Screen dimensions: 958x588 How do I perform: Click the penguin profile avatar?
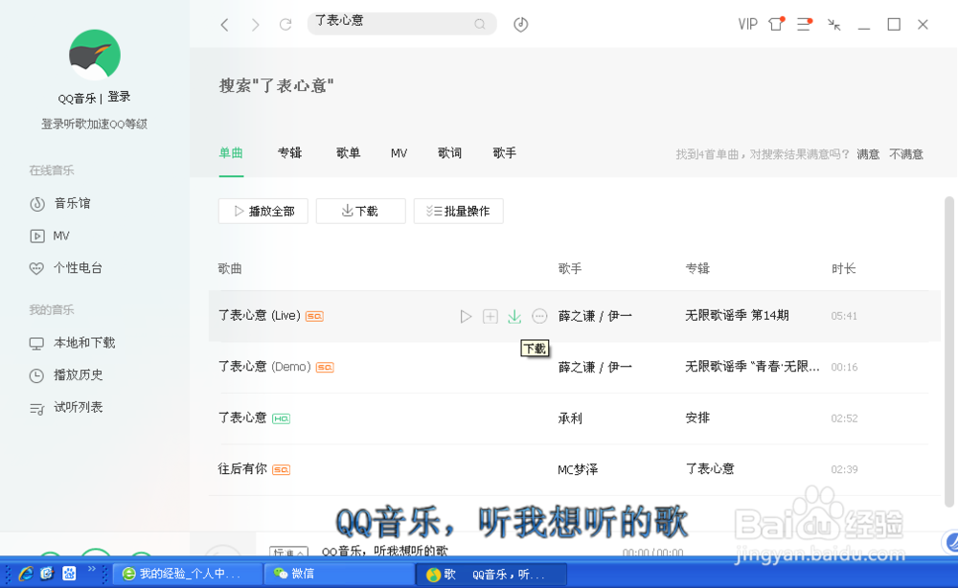tap(95, 55)
